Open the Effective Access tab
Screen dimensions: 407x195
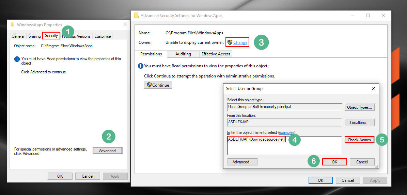click(x=216, y=54)
